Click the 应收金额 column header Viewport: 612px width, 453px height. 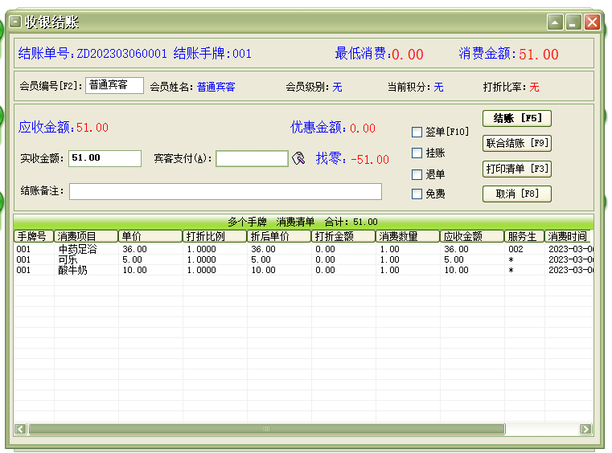click(472, 236)
